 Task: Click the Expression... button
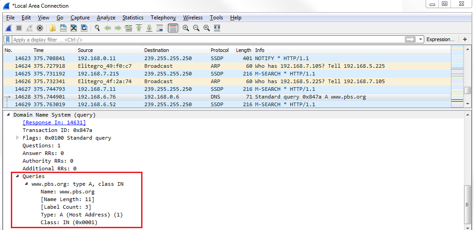[x=440, y=40]
